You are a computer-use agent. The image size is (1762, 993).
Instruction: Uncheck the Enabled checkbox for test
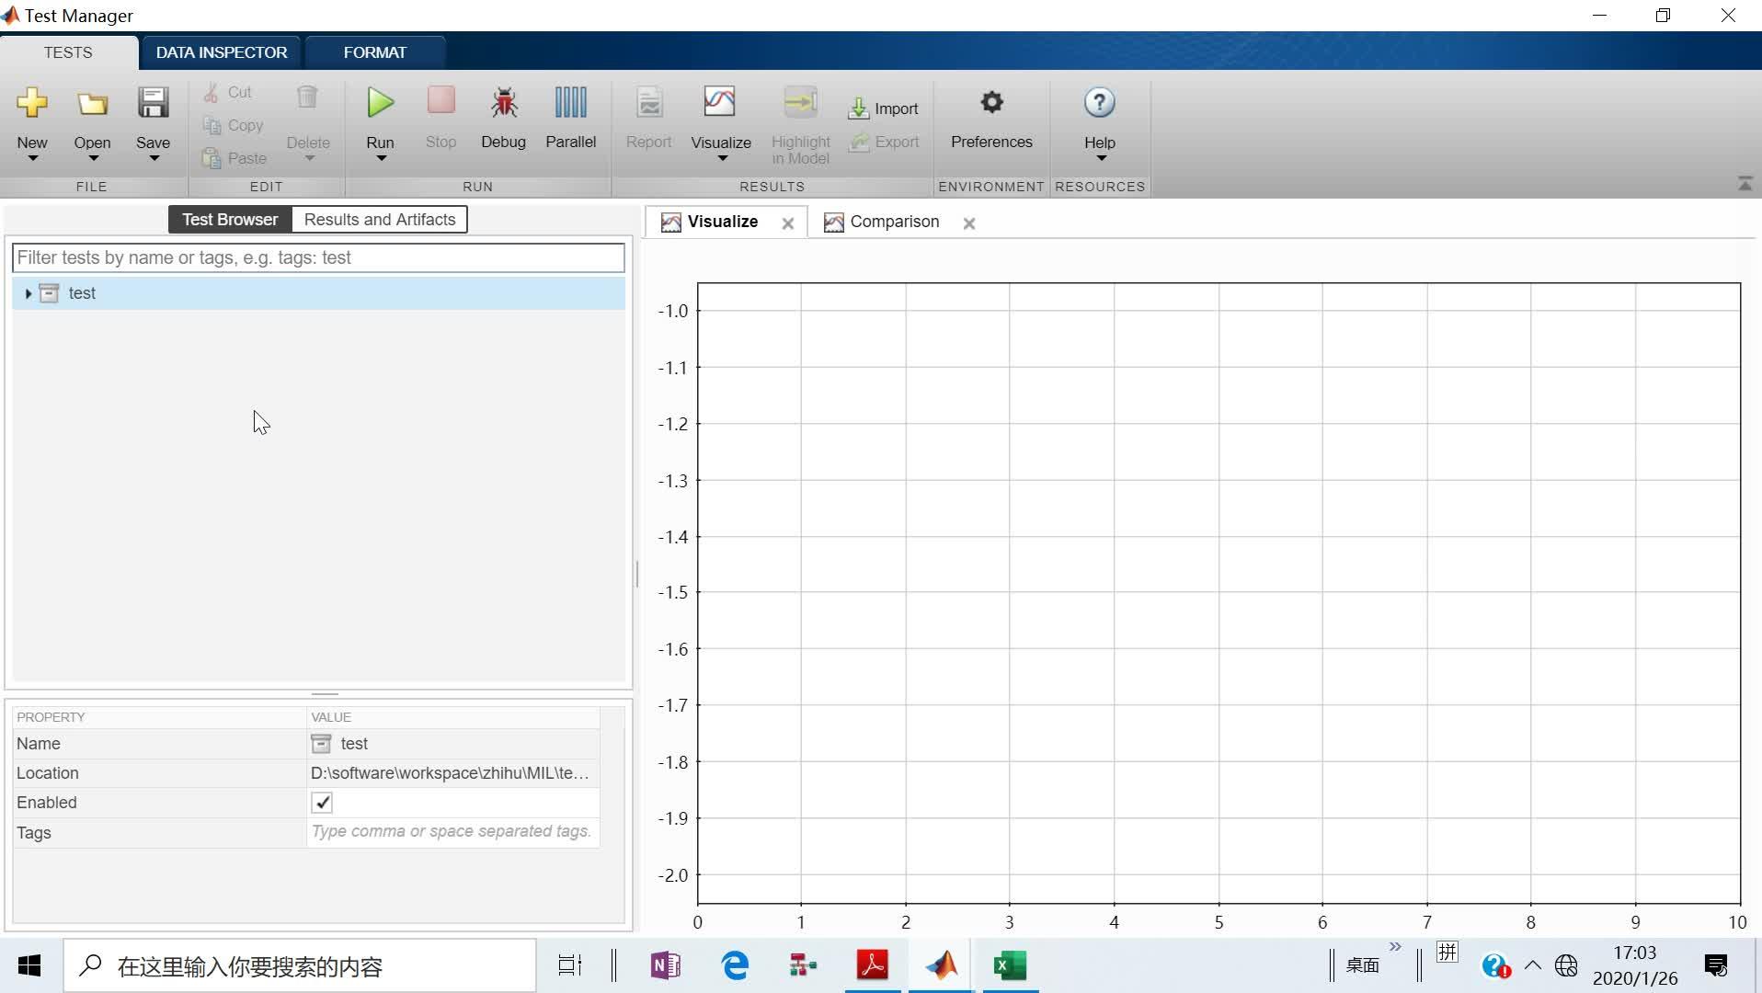click(x=322, y=802)
